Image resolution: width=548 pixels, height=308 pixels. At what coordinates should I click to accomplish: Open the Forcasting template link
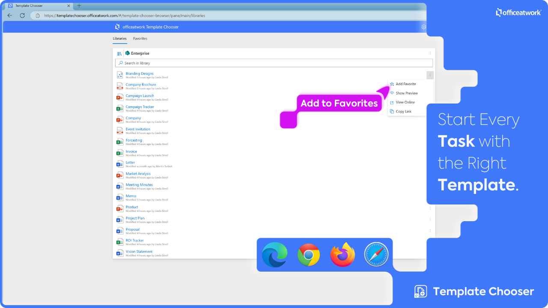point(134,140)
